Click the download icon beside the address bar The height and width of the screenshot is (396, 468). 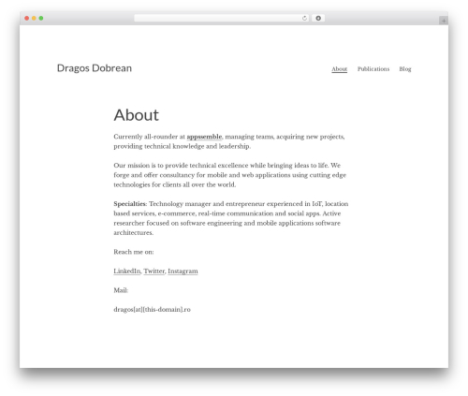(318, 18)
